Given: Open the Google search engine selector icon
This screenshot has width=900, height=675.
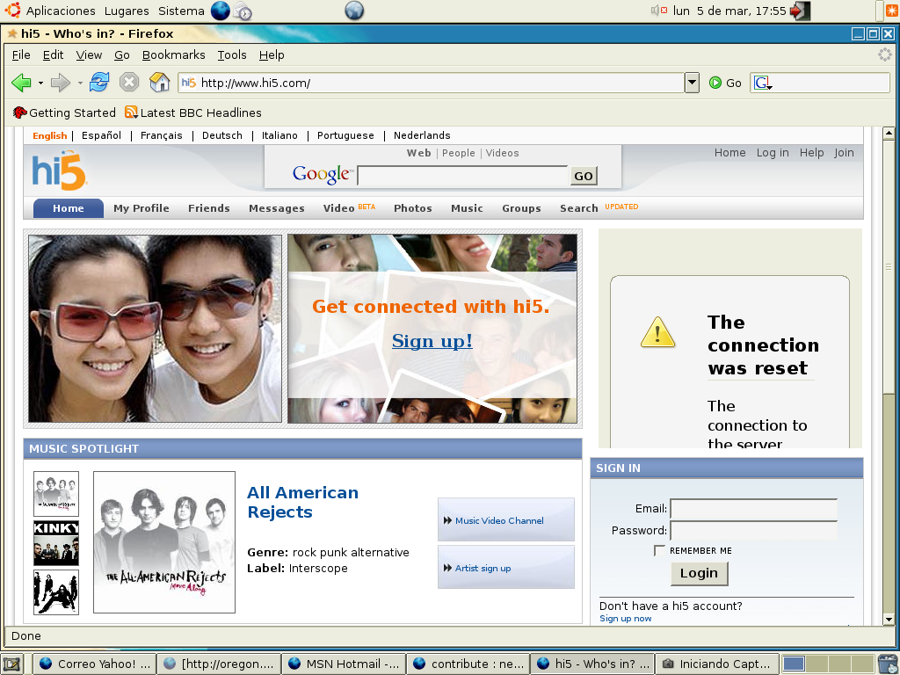Looking at the screenshot, I should [x=763, y=83].
